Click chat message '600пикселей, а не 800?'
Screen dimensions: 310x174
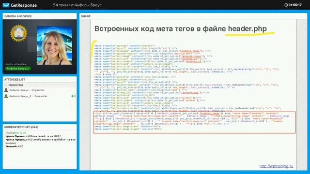coord(33,136)
